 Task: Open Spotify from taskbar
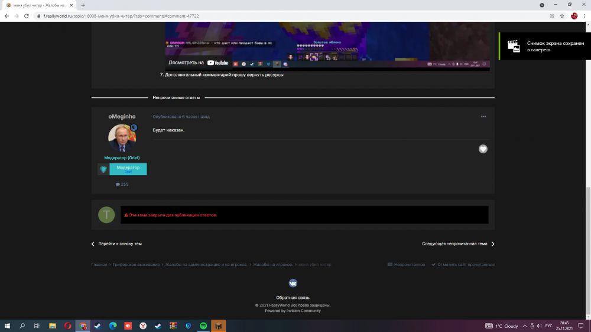pos(203,326)
